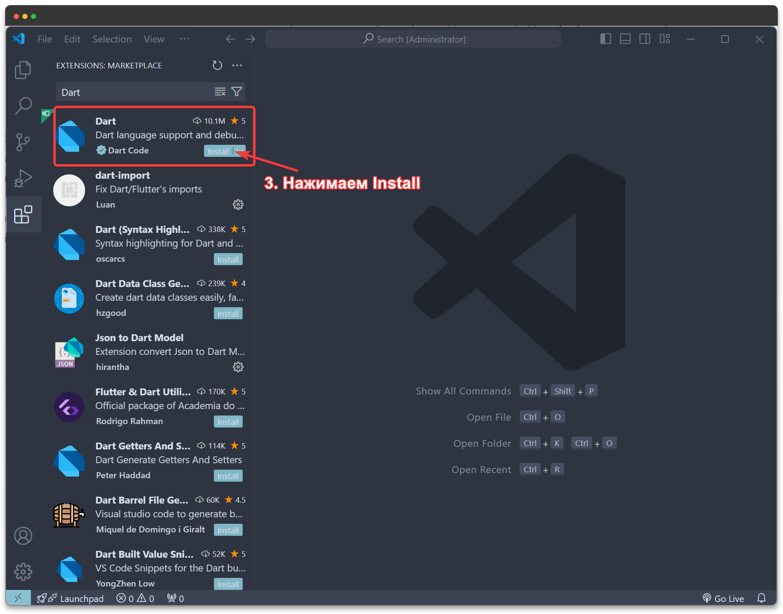Viewport: 783px width, 614px height.
Task: Open the Search view in activity bar
Action: [x=23, y=106]
